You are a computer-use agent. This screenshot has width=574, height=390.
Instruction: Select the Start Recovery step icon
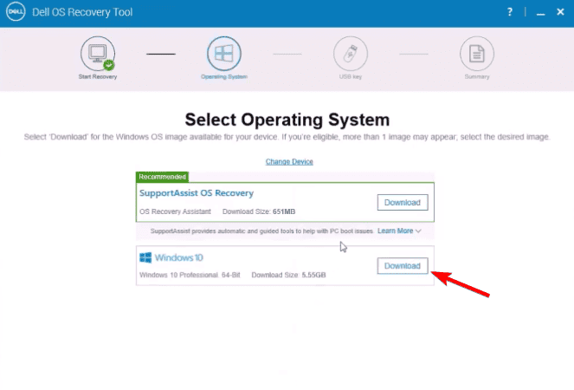[98, 54]
